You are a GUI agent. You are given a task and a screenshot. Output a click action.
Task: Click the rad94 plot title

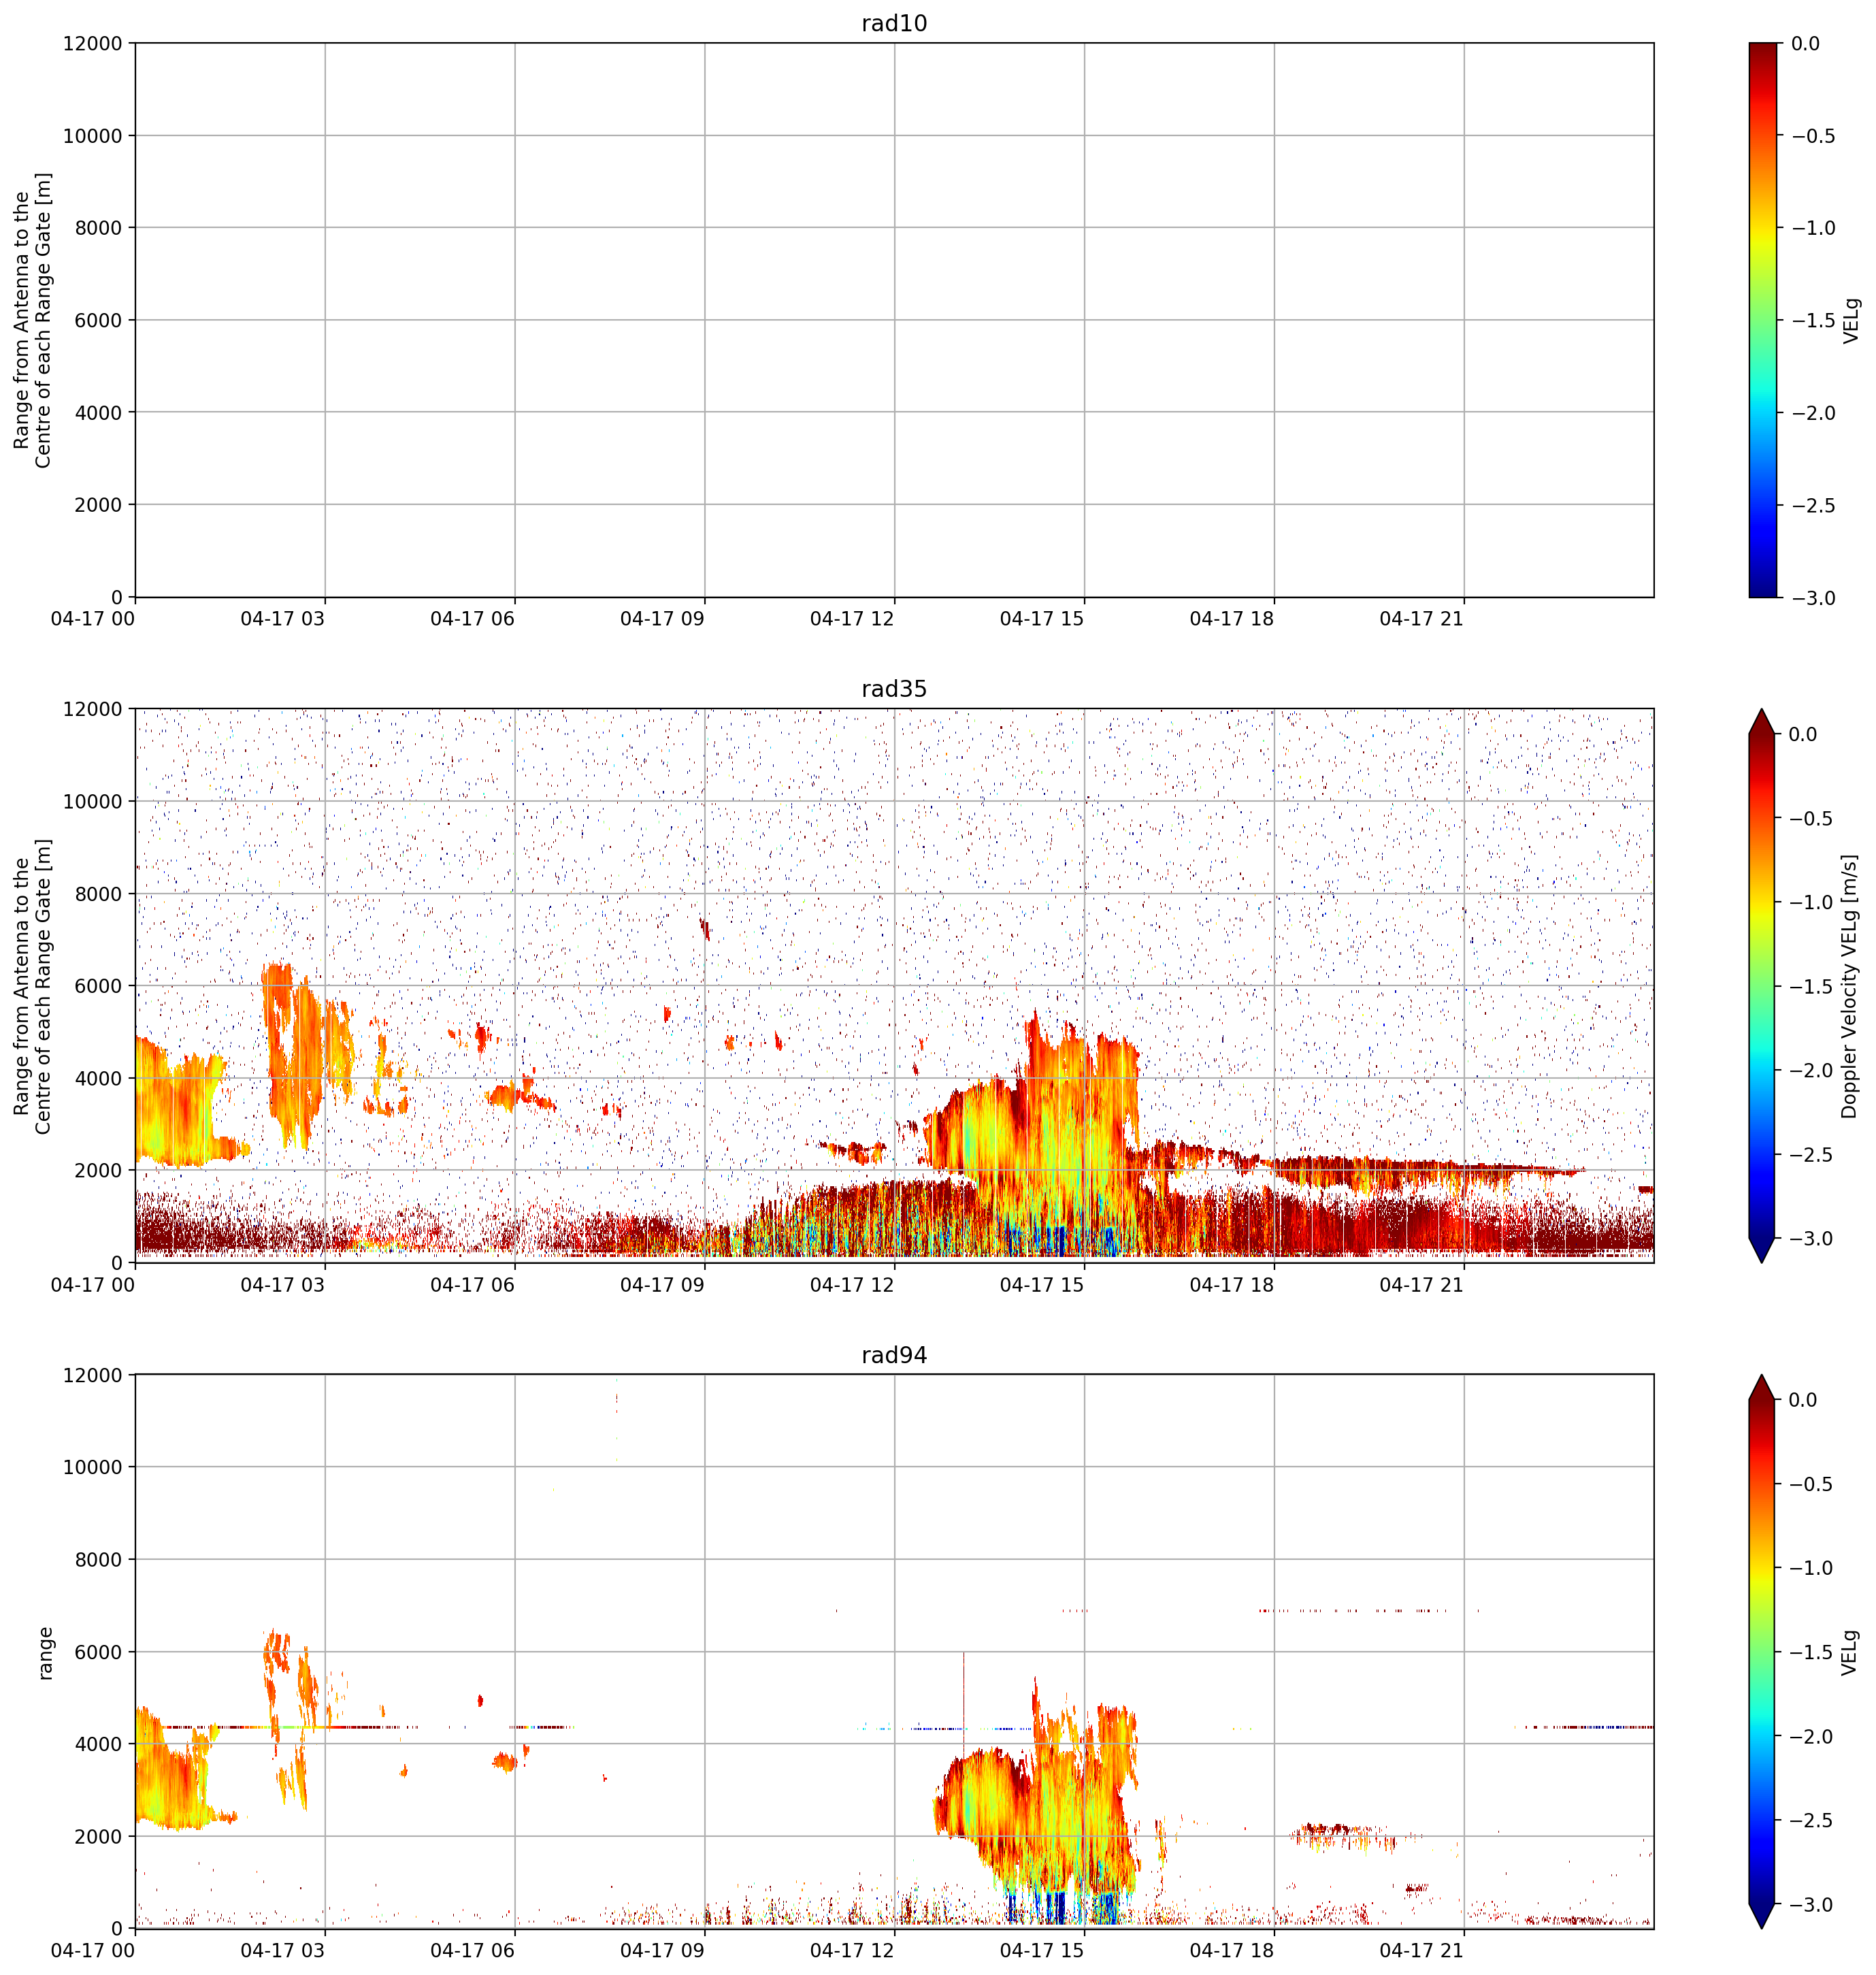tap(894, 1355)
